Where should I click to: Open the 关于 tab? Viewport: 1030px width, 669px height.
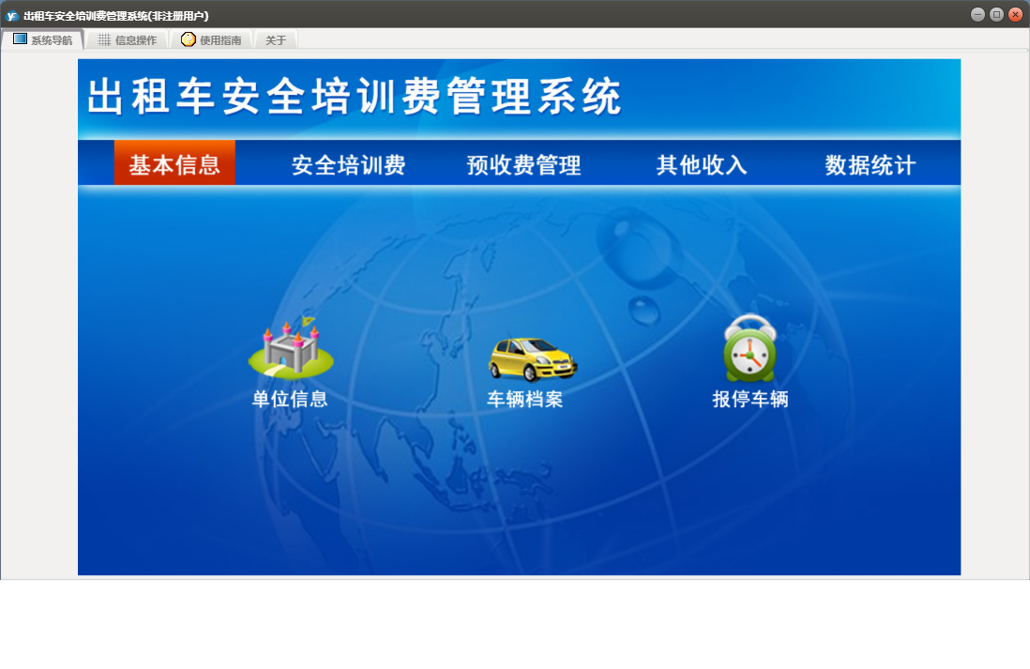[276, 39]
